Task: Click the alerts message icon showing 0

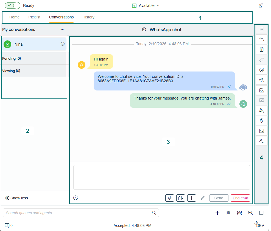Action: click(7, 225)
